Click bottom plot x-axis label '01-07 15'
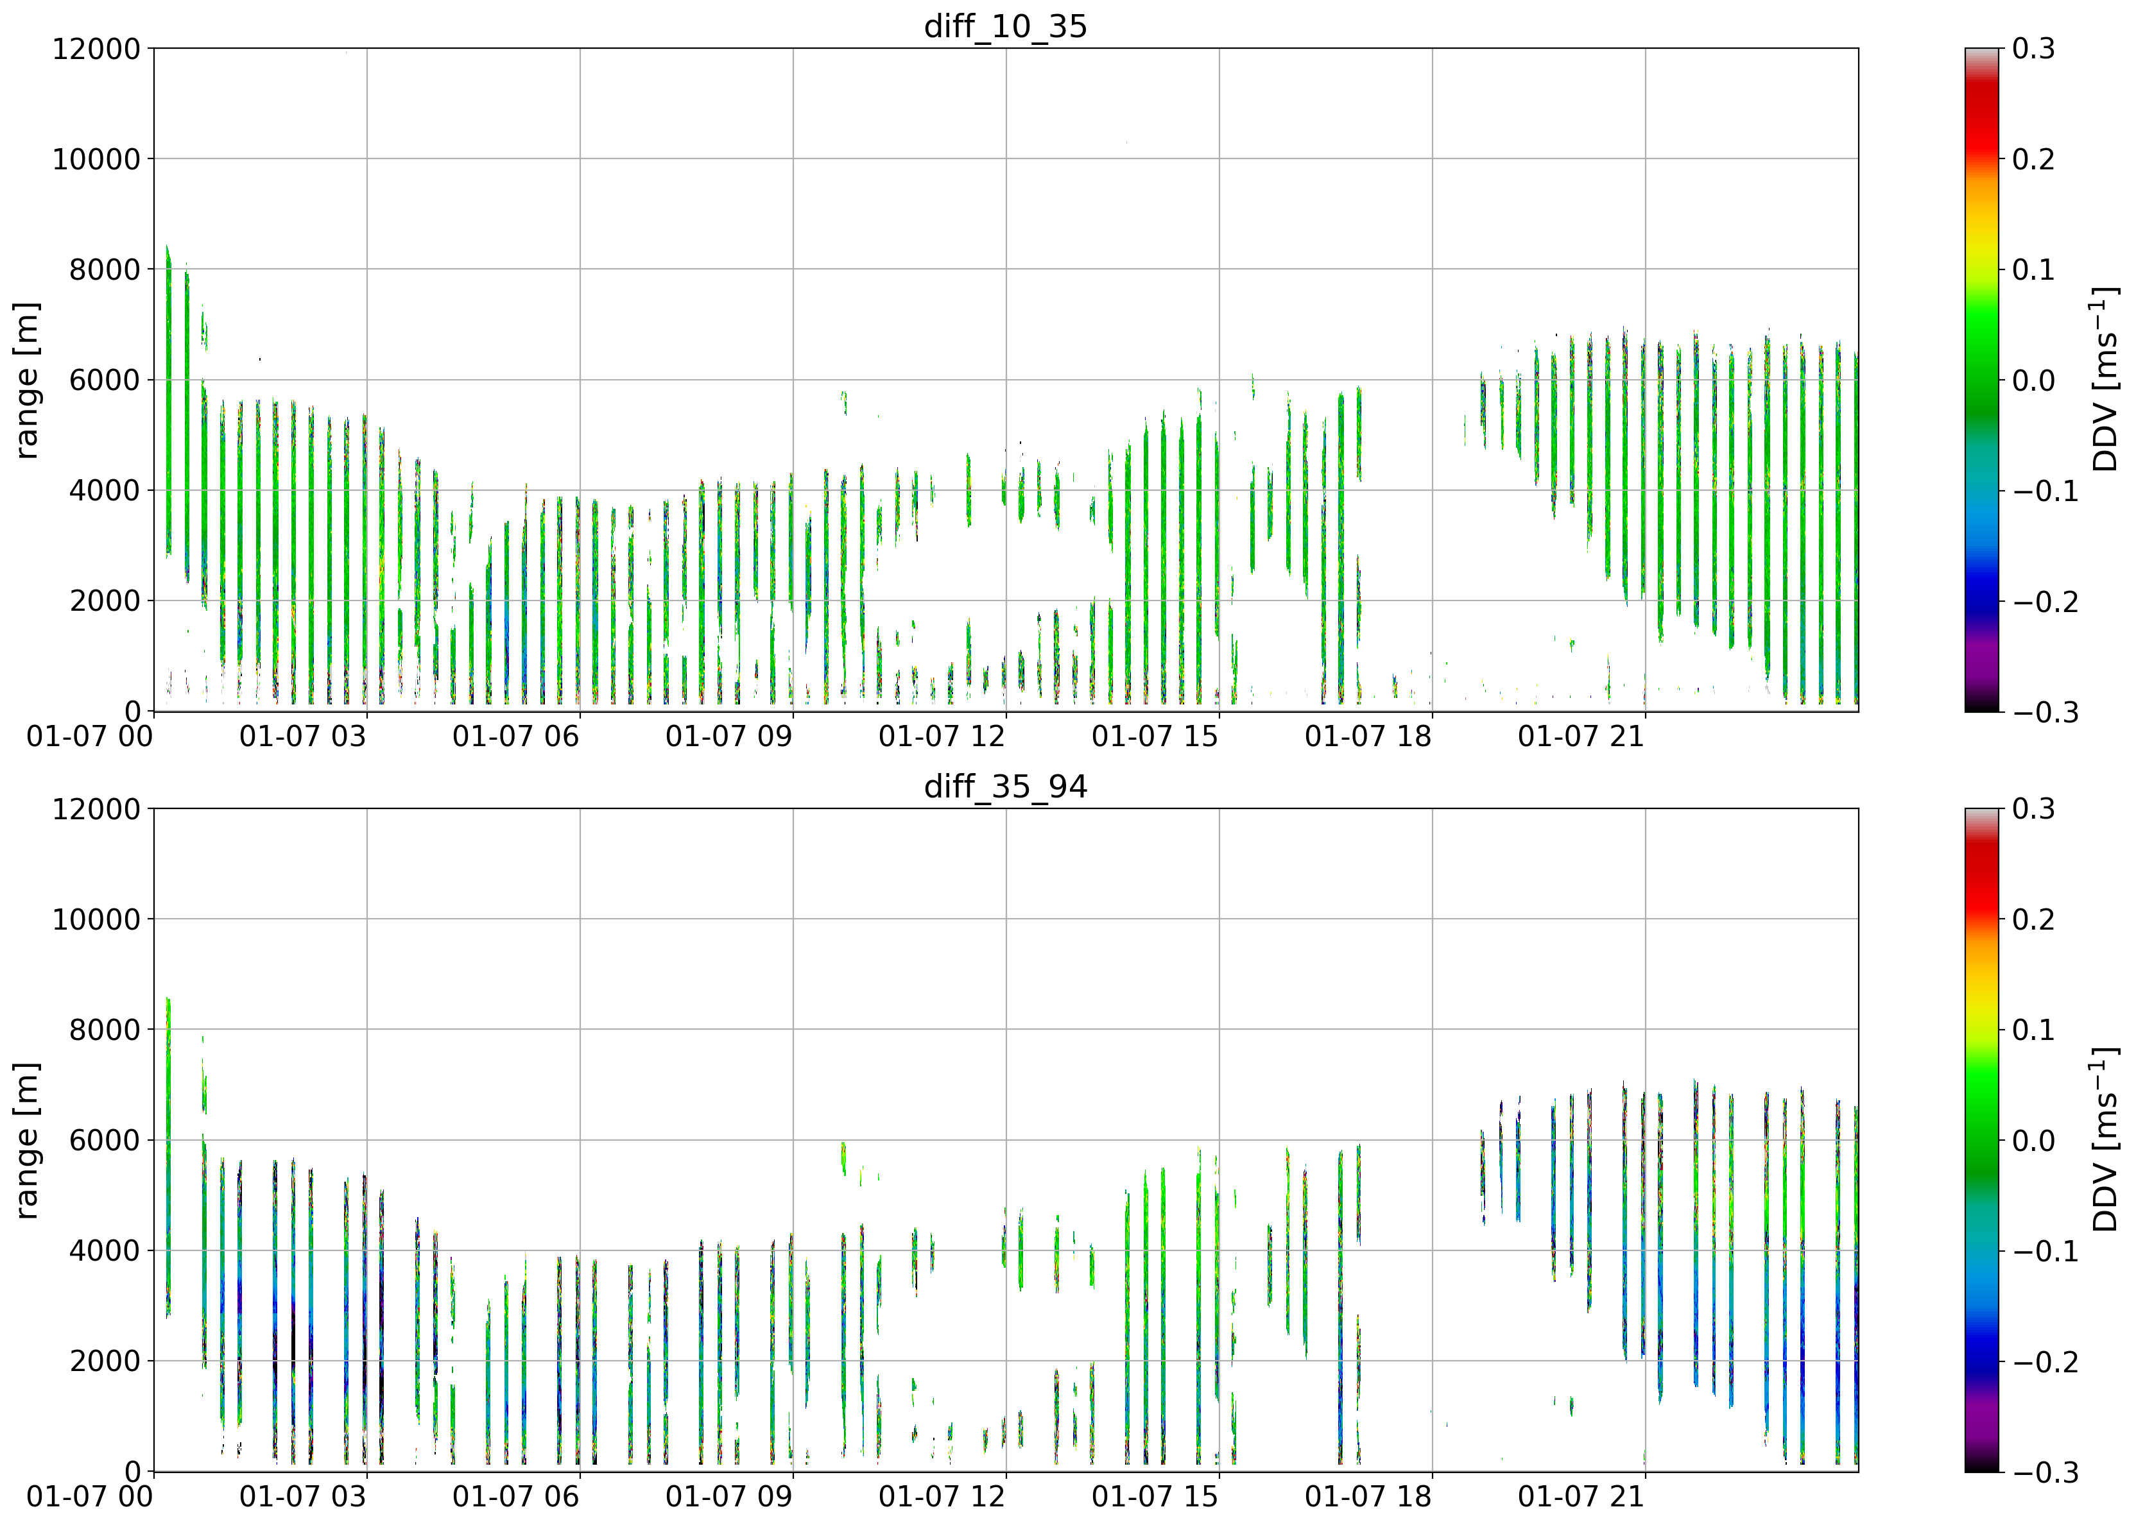This screenshot has width=2136, height=1525. (1155, 1497)
